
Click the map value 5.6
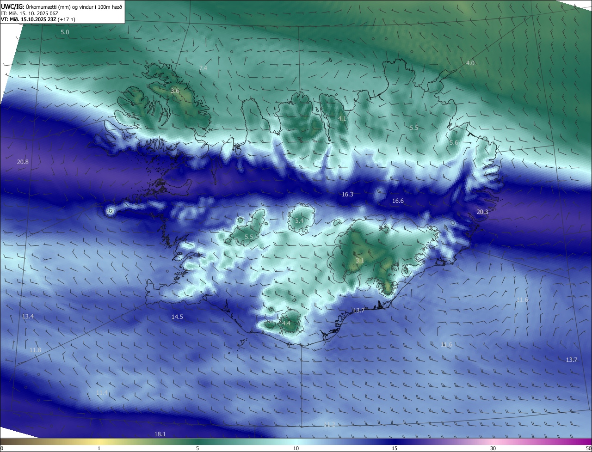click(454, 143)
